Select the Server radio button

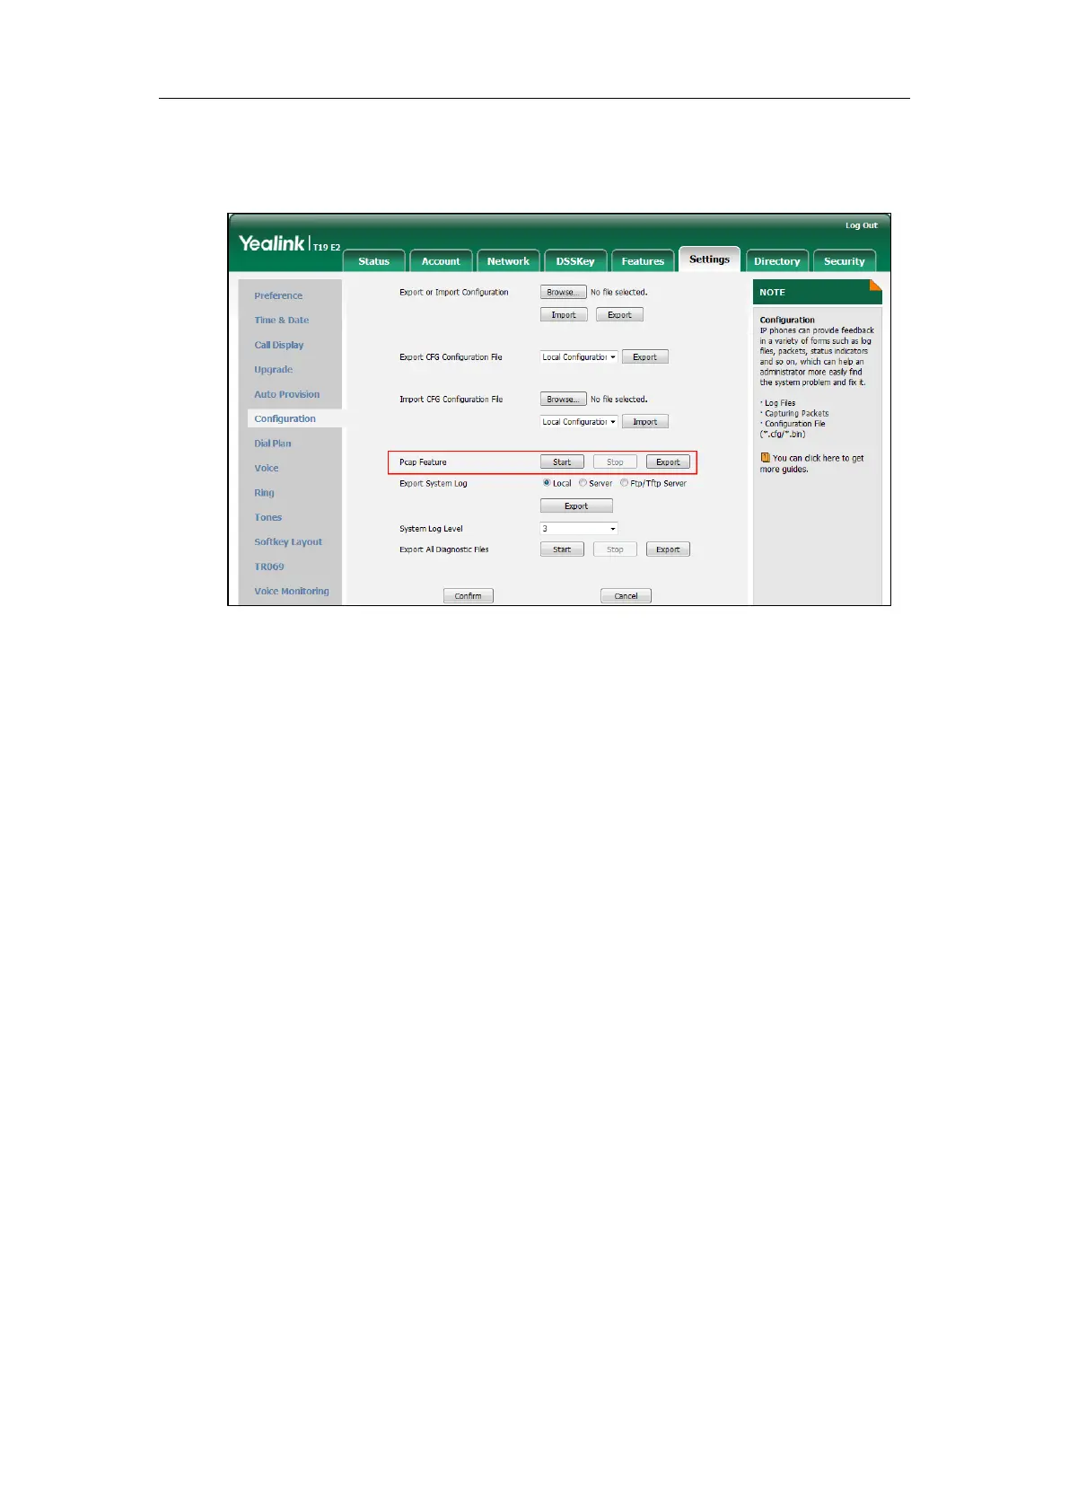point(583,483)
